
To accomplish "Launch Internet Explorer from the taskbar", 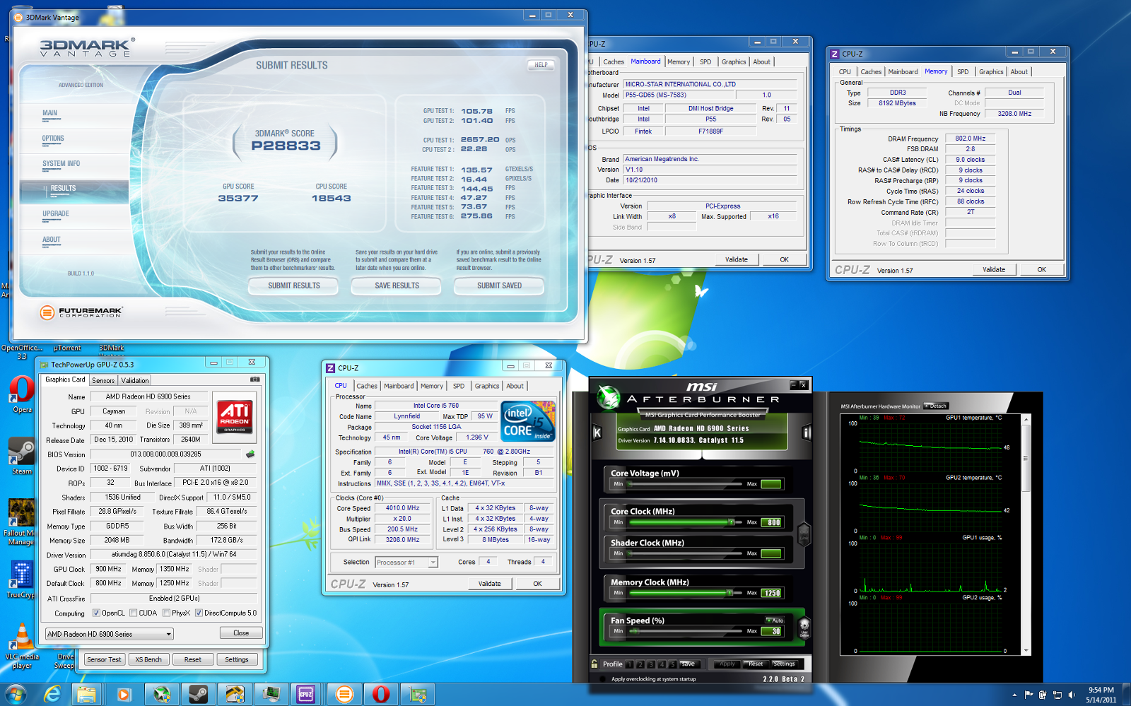I will pyautogui.click(x=52, y=694).
